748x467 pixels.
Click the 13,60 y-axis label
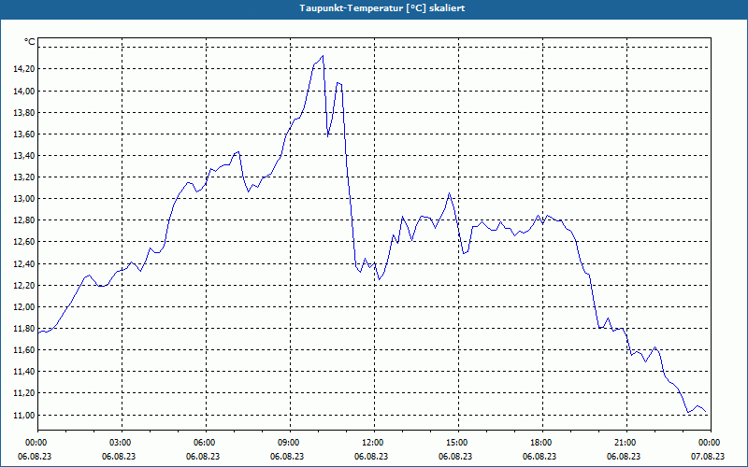coord(24,134)
